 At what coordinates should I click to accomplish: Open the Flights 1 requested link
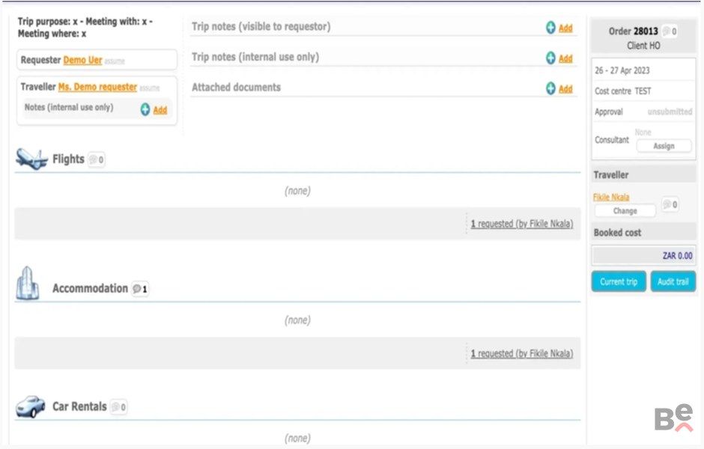tap(521, 224)
